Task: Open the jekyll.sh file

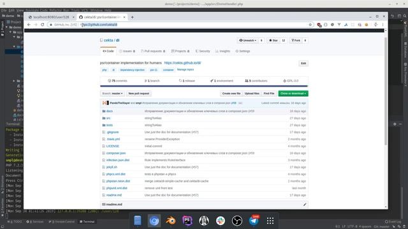Action: [x=112, y=167]
